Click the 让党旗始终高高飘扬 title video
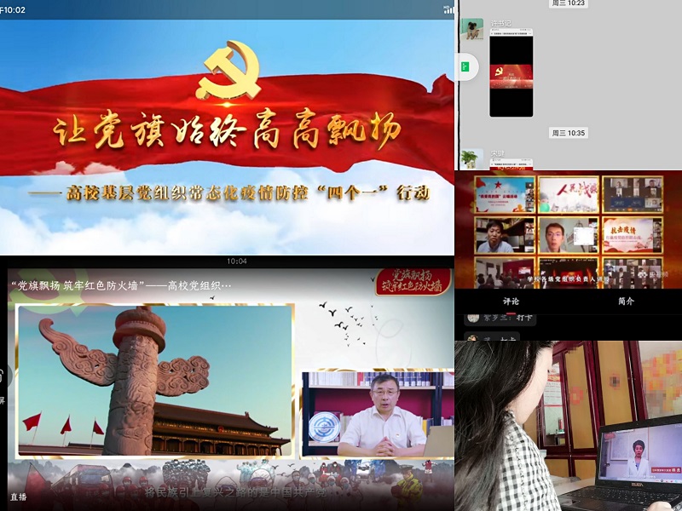This screenshot has width=682, height=511. point(227,137)
